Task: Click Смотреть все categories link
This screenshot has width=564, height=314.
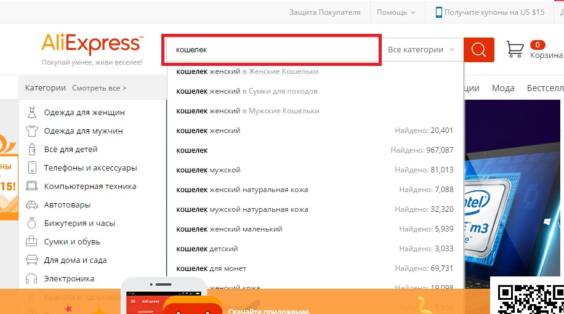Action: pyautogui.click(x=99, y=88)
